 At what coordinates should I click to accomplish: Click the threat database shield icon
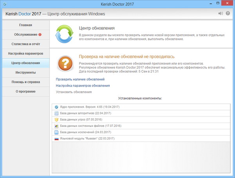pos(56,120)
